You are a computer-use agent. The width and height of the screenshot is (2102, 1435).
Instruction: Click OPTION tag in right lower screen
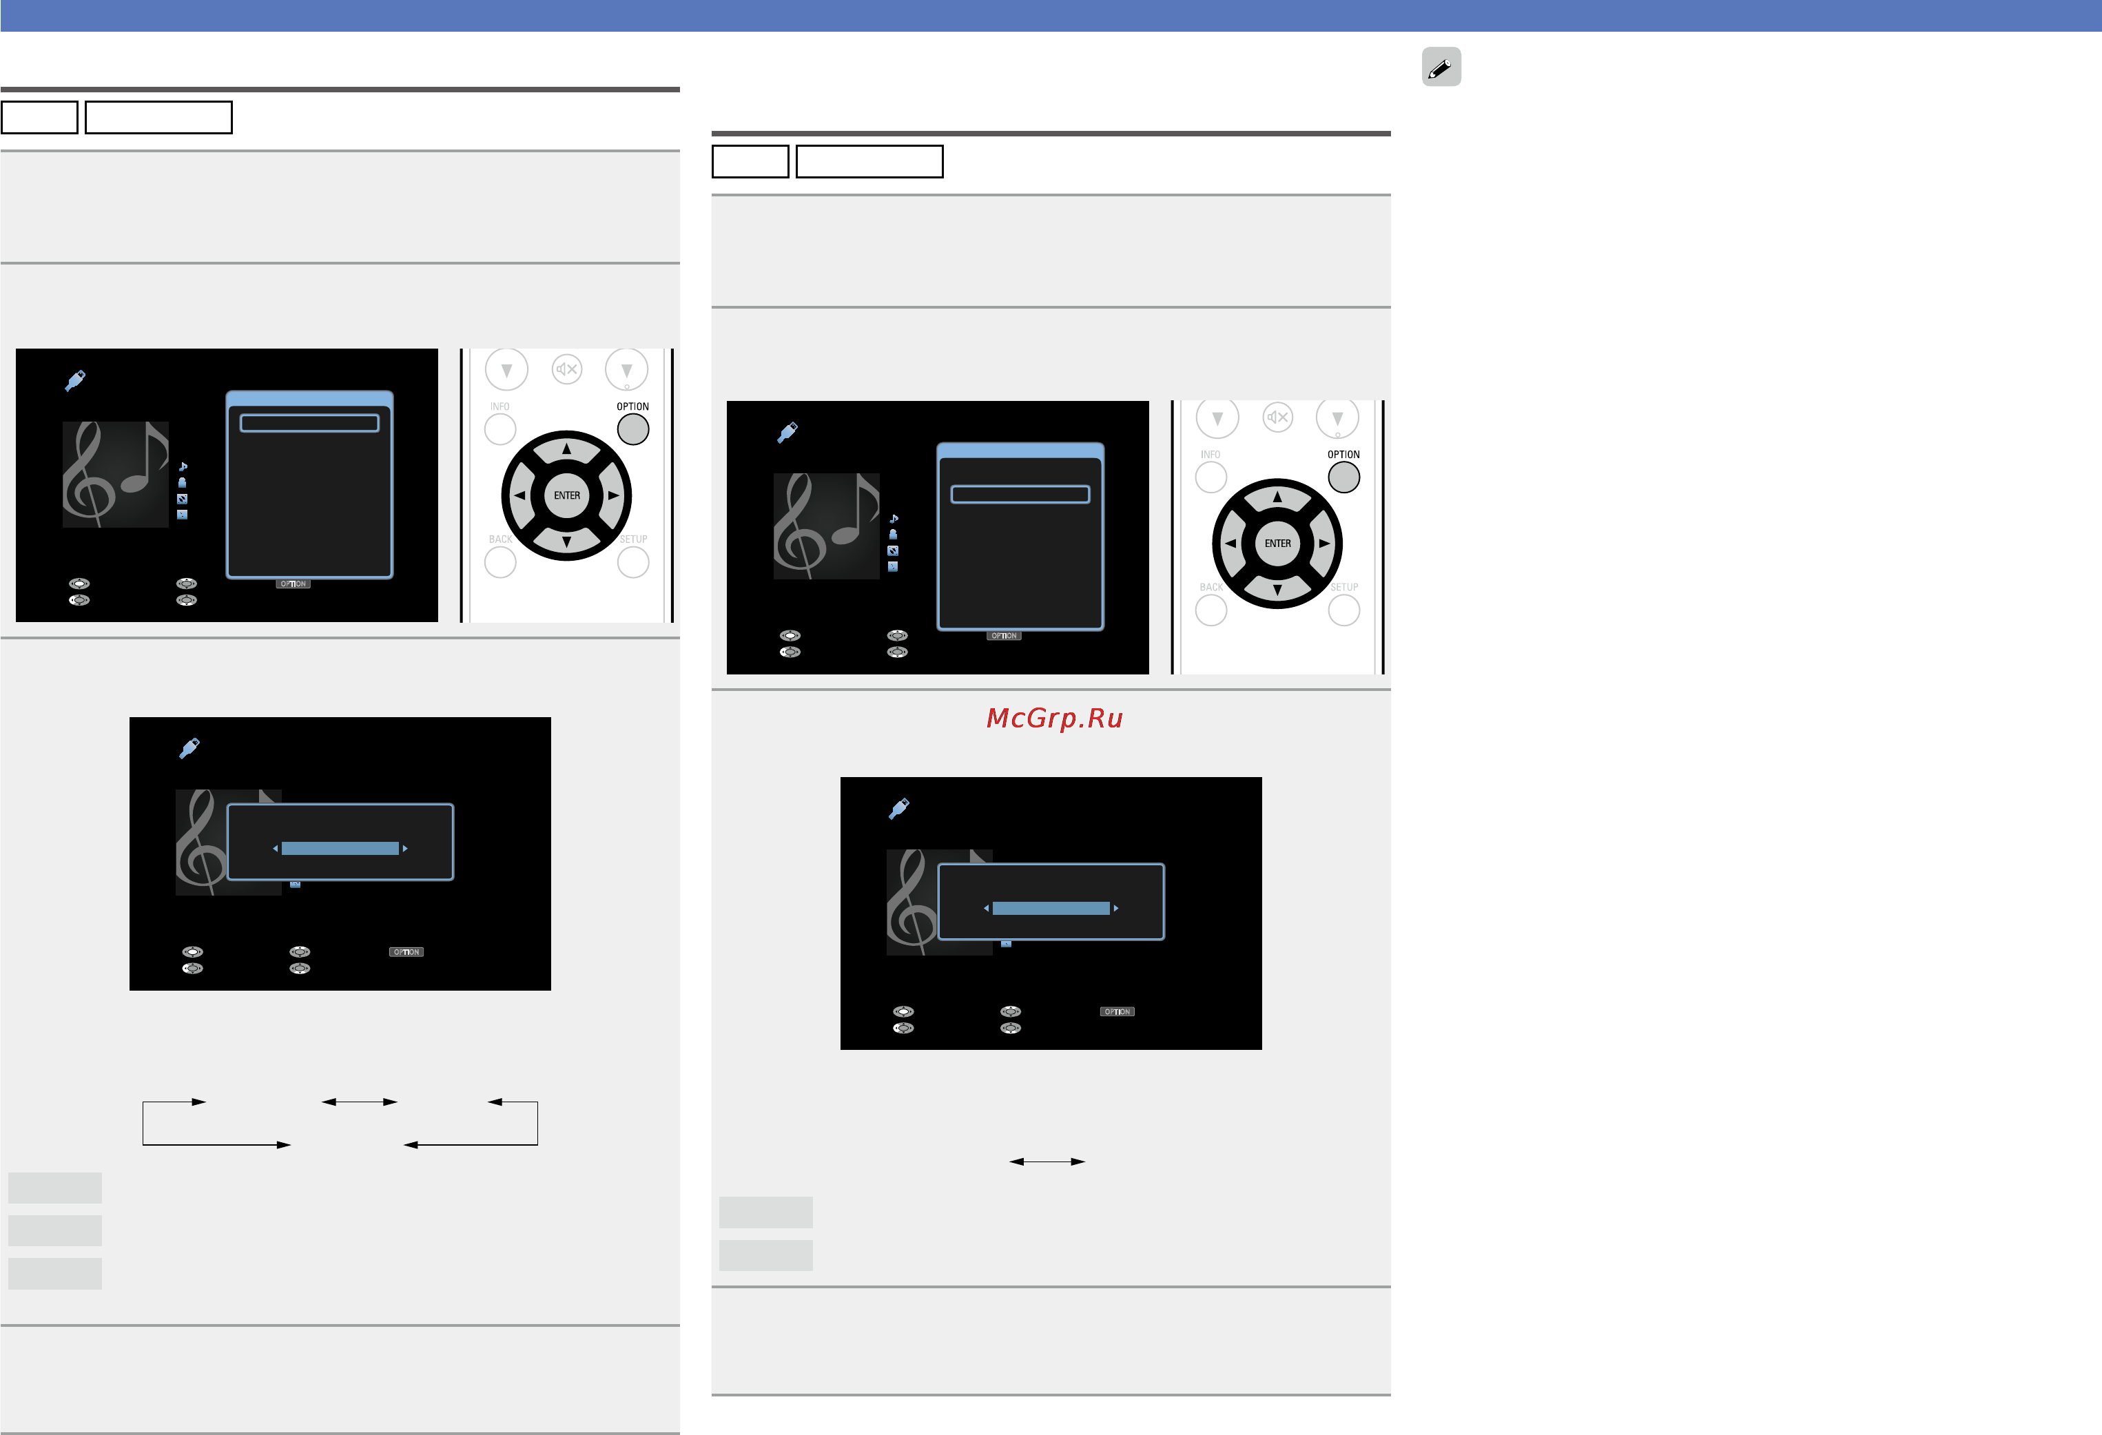tap(1118, 1012)
